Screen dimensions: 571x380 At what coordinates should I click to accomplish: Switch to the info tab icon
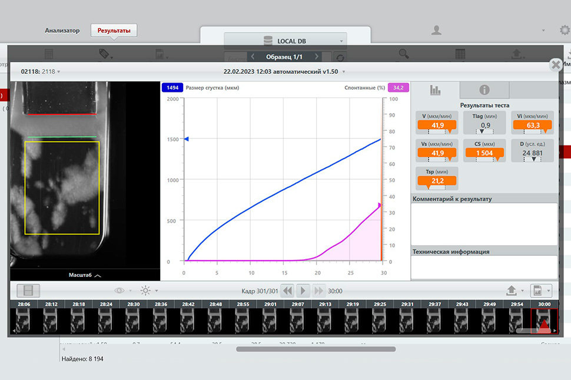tap(484, 90)
